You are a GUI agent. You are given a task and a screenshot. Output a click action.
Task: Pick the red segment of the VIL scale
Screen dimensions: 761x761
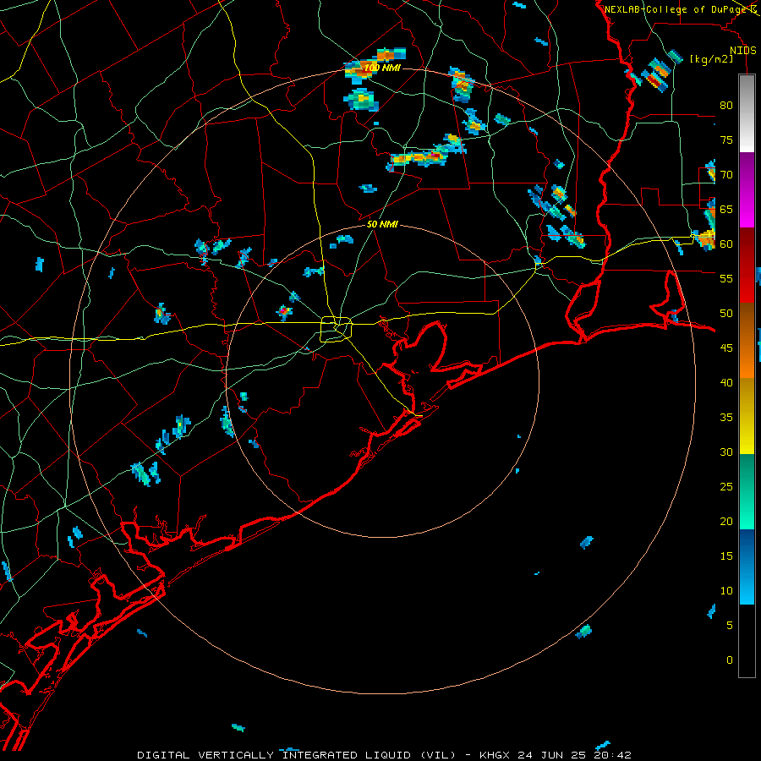747,266
